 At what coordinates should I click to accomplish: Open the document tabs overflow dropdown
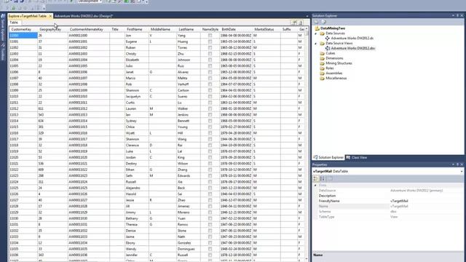[307, 16]
